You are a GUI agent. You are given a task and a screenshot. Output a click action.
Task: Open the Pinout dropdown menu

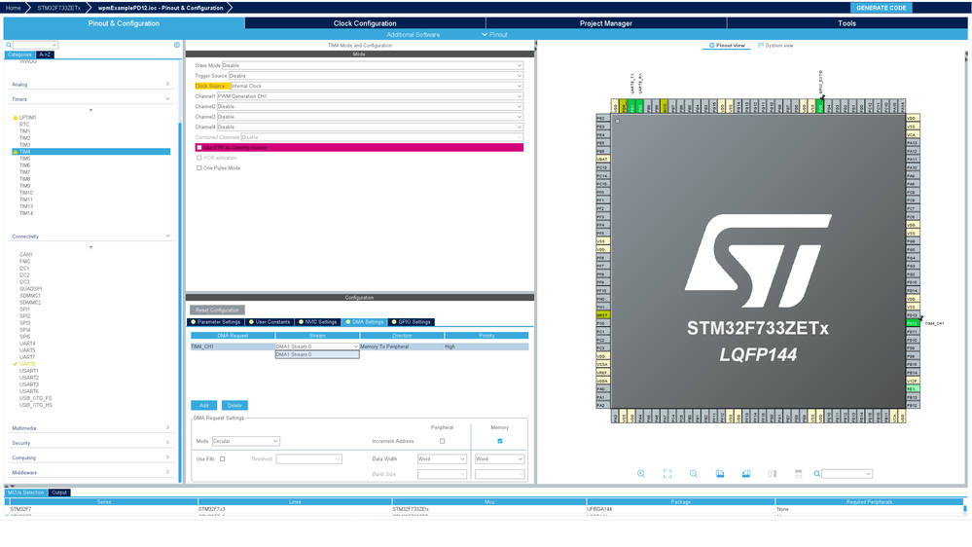[x=494, y=35]
